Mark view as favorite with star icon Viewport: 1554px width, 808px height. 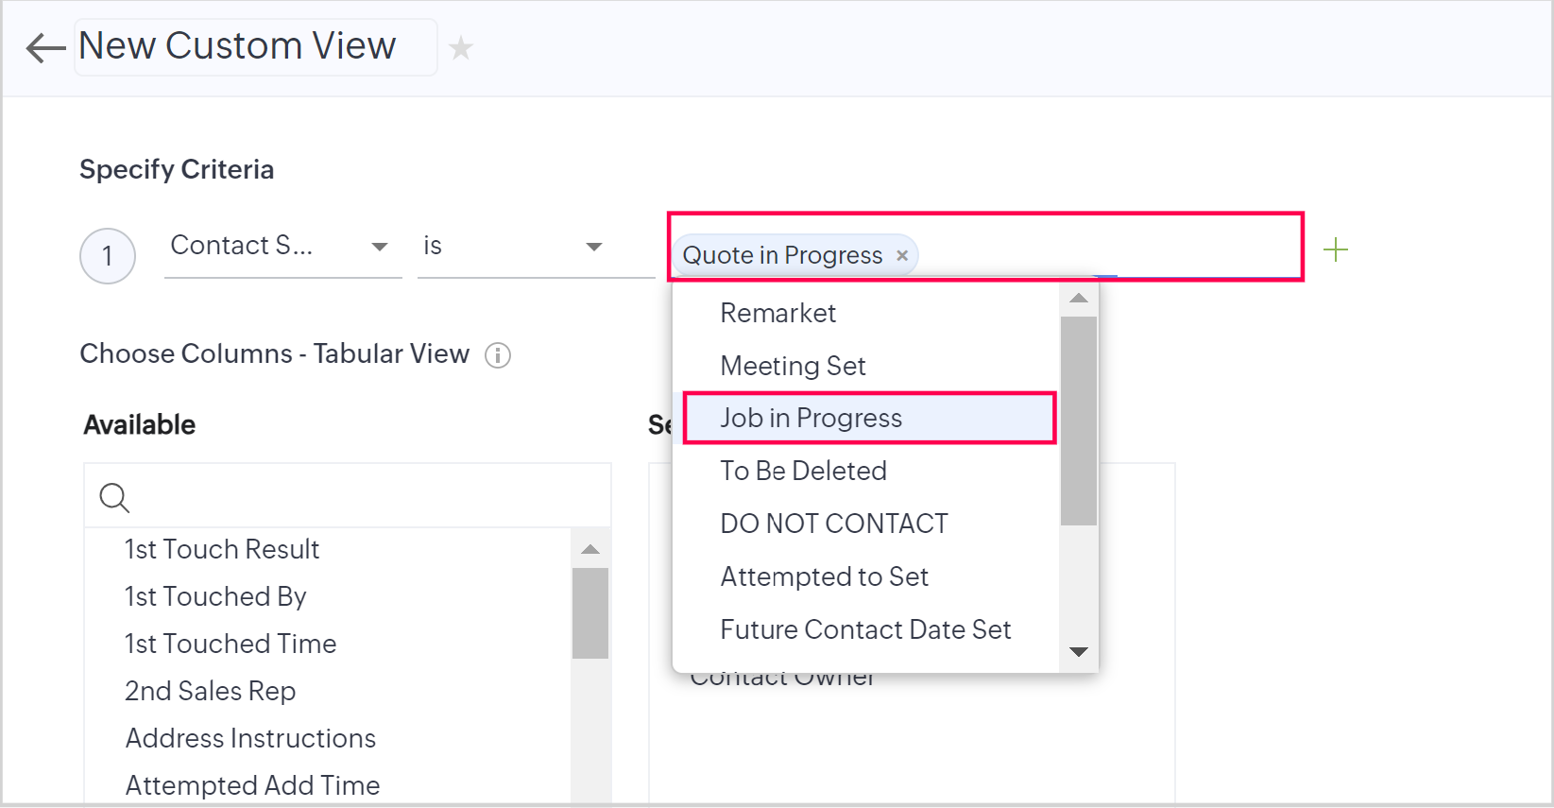coord(461,48)
